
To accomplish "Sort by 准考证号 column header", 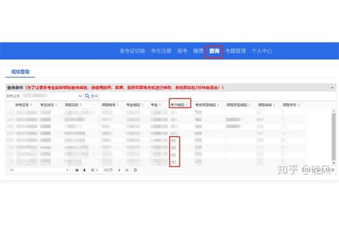I will coord(23,105).
